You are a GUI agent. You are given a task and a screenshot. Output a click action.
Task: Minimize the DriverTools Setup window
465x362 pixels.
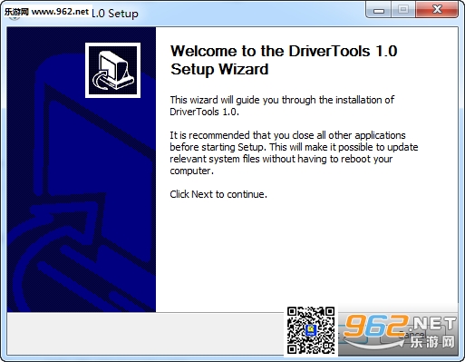(379, 10)
